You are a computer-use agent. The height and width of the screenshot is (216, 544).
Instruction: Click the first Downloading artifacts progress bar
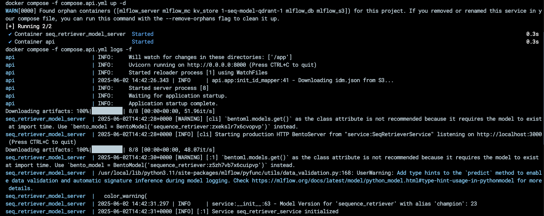point(107,111)
